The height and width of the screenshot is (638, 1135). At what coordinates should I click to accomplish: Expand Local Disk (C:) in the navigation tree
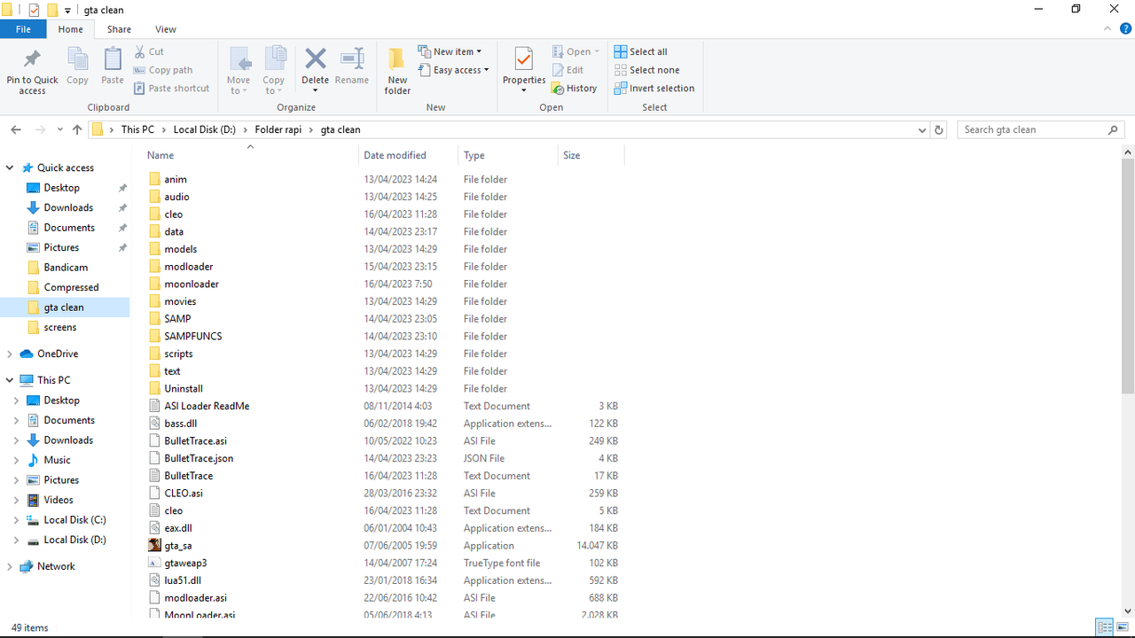pyautogui.click(x=16, y=520)
